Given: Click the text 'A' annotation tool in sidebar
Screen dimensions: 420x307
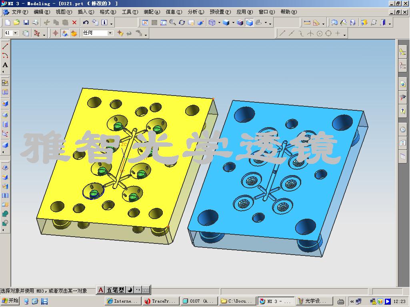Looking at the screenshot, I should (x=5, y=65).
